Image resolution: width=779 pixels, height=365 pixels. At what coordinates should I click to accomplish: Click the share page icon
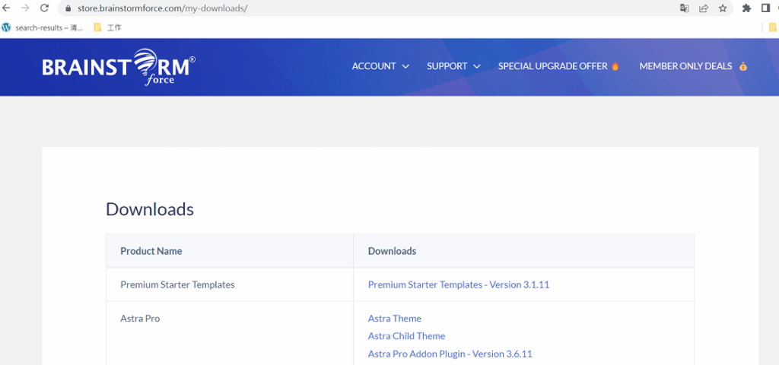pos(704,8)
